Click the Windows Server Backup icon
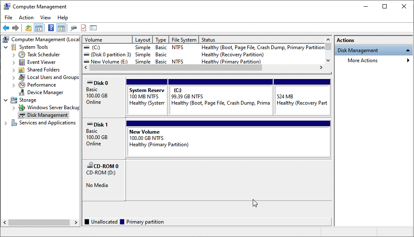The width and height of the screenshot is (414, 237). coord(22,108)
